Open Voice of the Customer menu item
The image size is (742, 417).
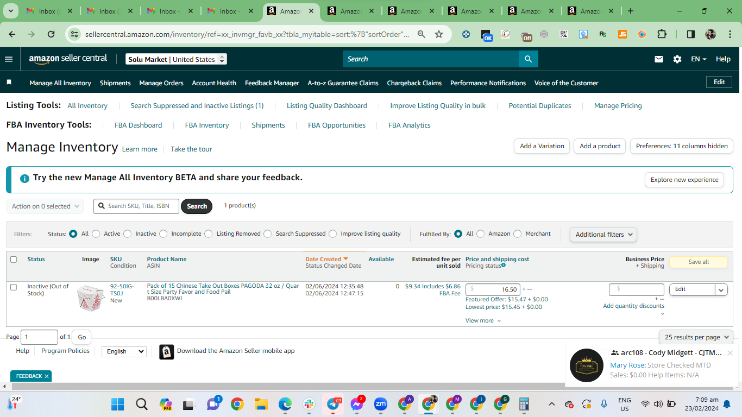coord(567,83)
